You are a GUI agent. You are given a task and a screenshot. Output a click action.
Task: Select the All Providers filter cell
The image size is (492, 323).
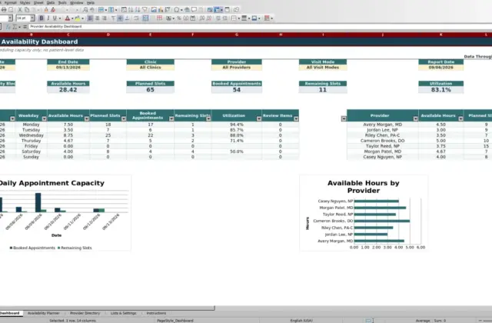click(237, 68)
